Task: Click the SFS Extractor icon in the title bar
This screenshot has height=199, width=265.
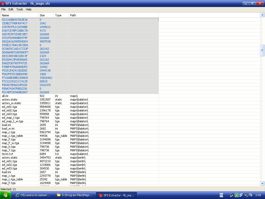Action: click(x=3, y=3)
